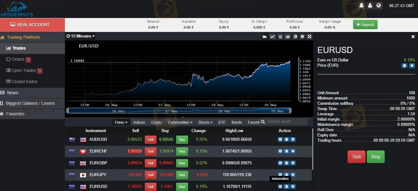Open the notifications bell in the top bar

pos(361,5)
